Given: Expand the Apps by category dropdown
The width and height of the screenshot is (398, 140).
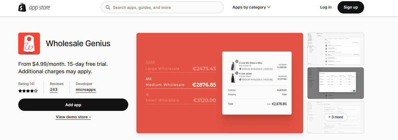Looking at the screenshot, I should point(251,7).
